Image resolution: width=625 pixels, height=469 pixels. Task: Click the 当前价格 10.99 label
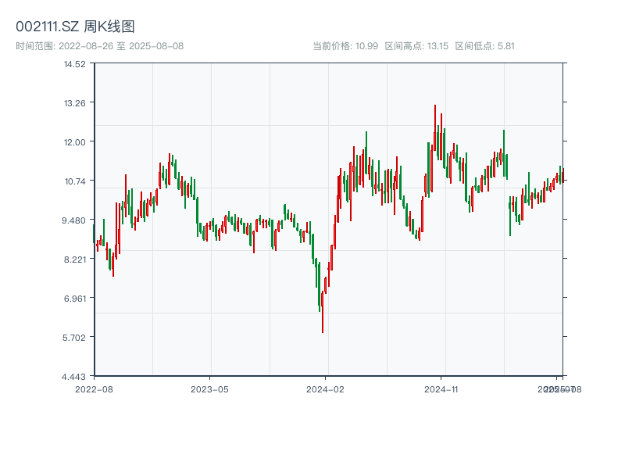pyautogui.click(x=345, y=46)
